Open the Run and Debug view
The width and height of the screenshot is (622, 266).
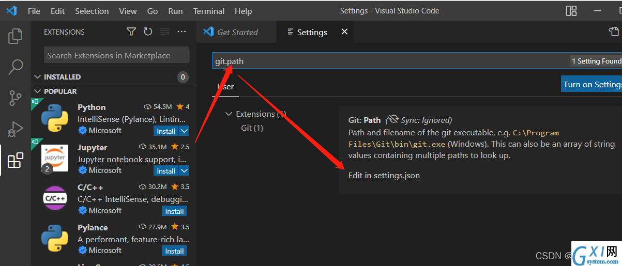(16, 129)
